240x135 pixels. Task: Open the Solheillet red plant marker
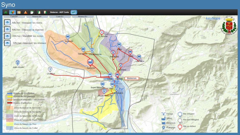pos(90,62)
